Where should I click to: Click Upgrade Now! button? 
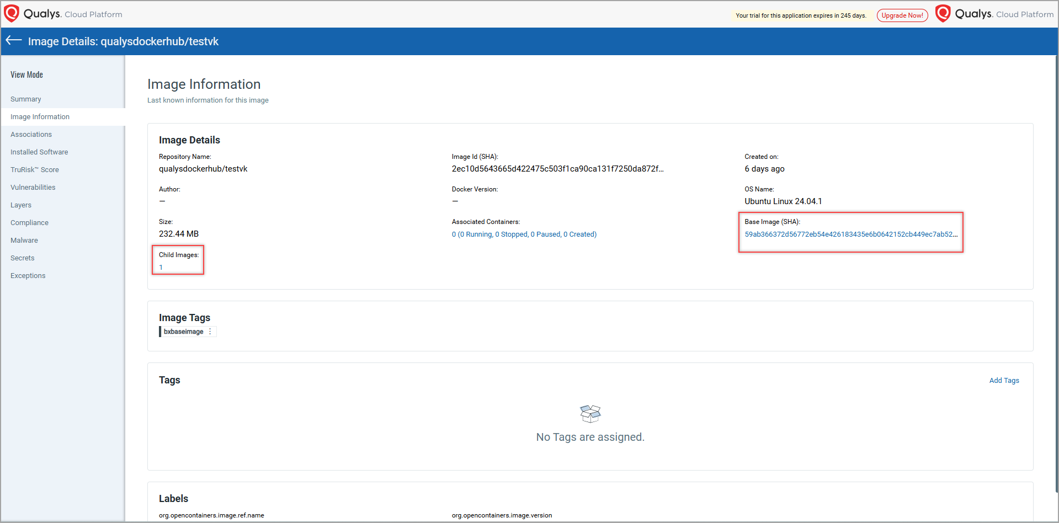[902, 15]
